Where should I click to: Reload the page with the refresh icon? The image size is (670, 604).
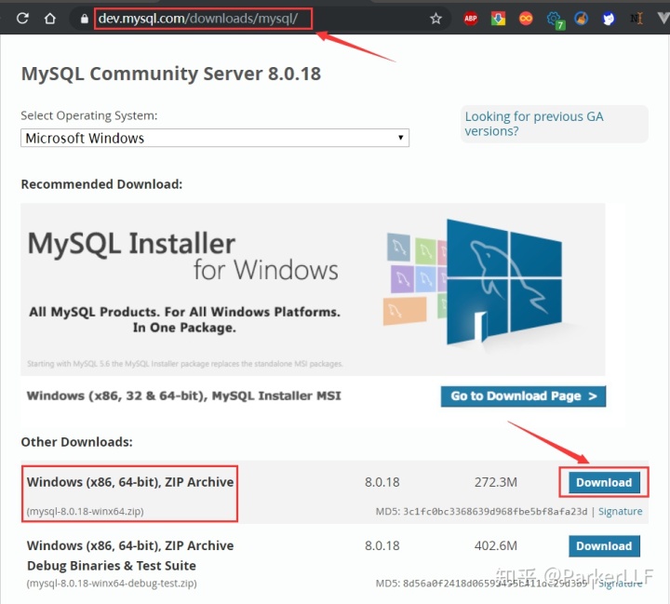[x=22, y=19]
